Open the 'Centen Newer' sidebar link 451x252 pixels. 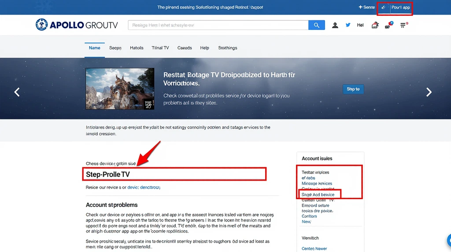click(x=314, y=248)
